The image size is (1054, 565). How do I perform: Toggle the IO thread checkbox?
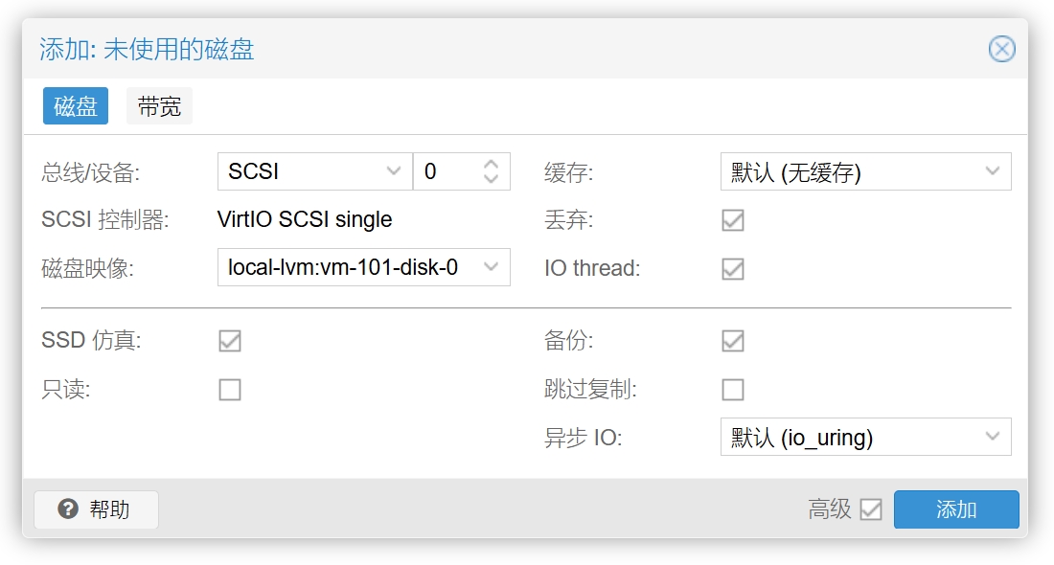point(733,269)
